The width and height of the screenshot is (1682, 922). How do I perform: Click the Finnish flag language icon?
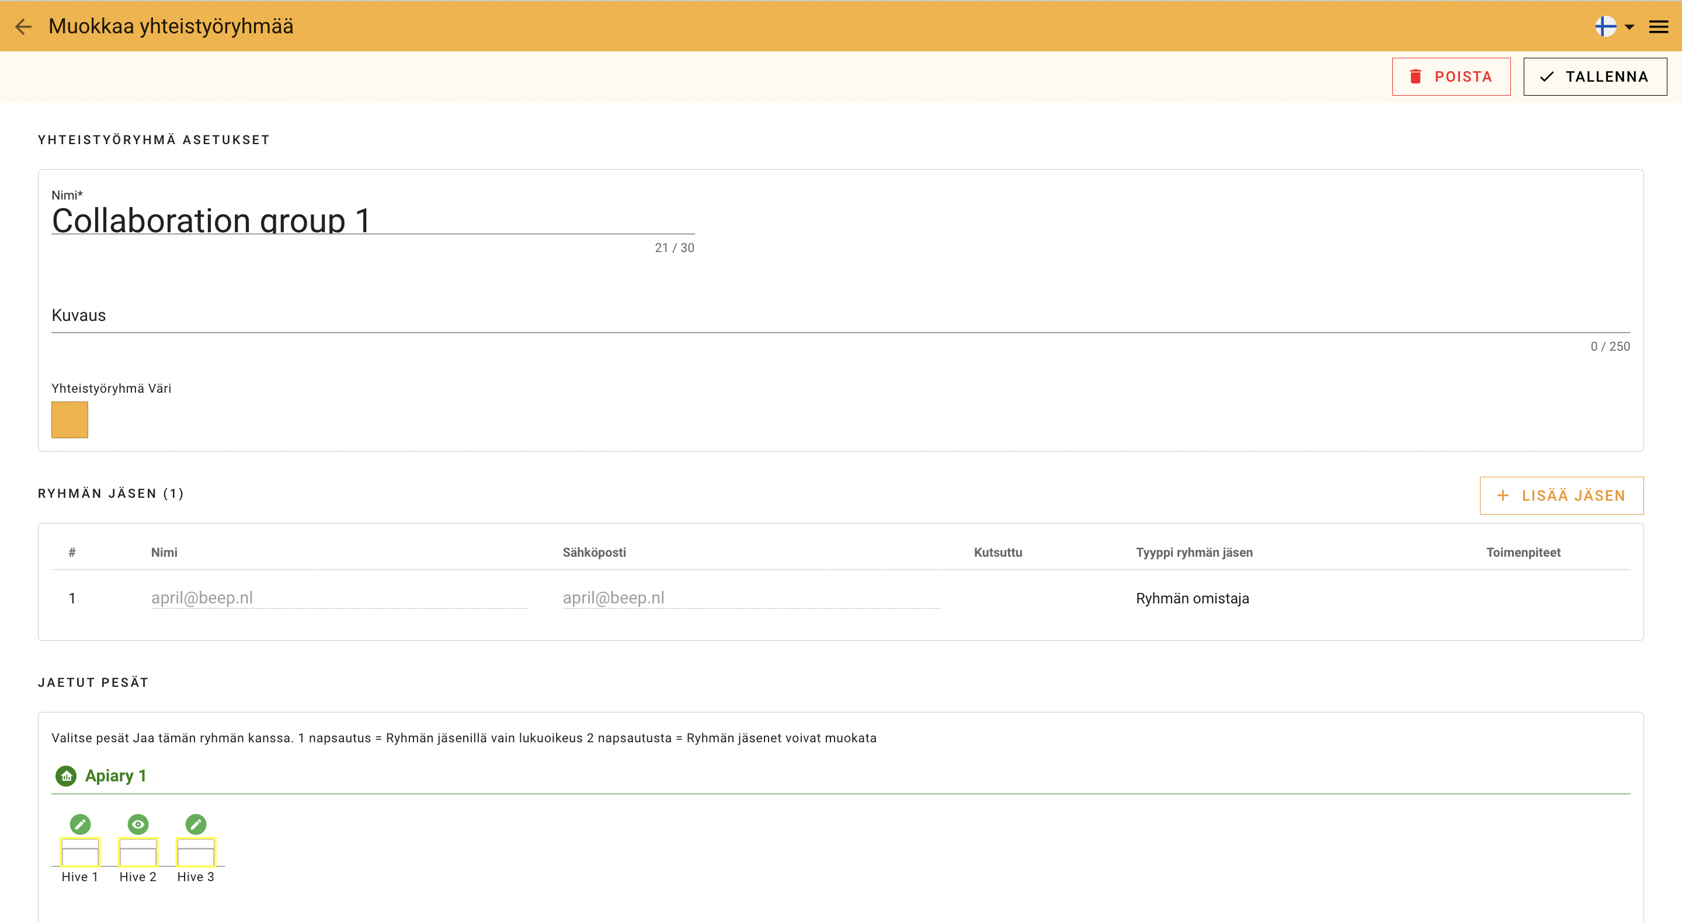coord(1605,27)
